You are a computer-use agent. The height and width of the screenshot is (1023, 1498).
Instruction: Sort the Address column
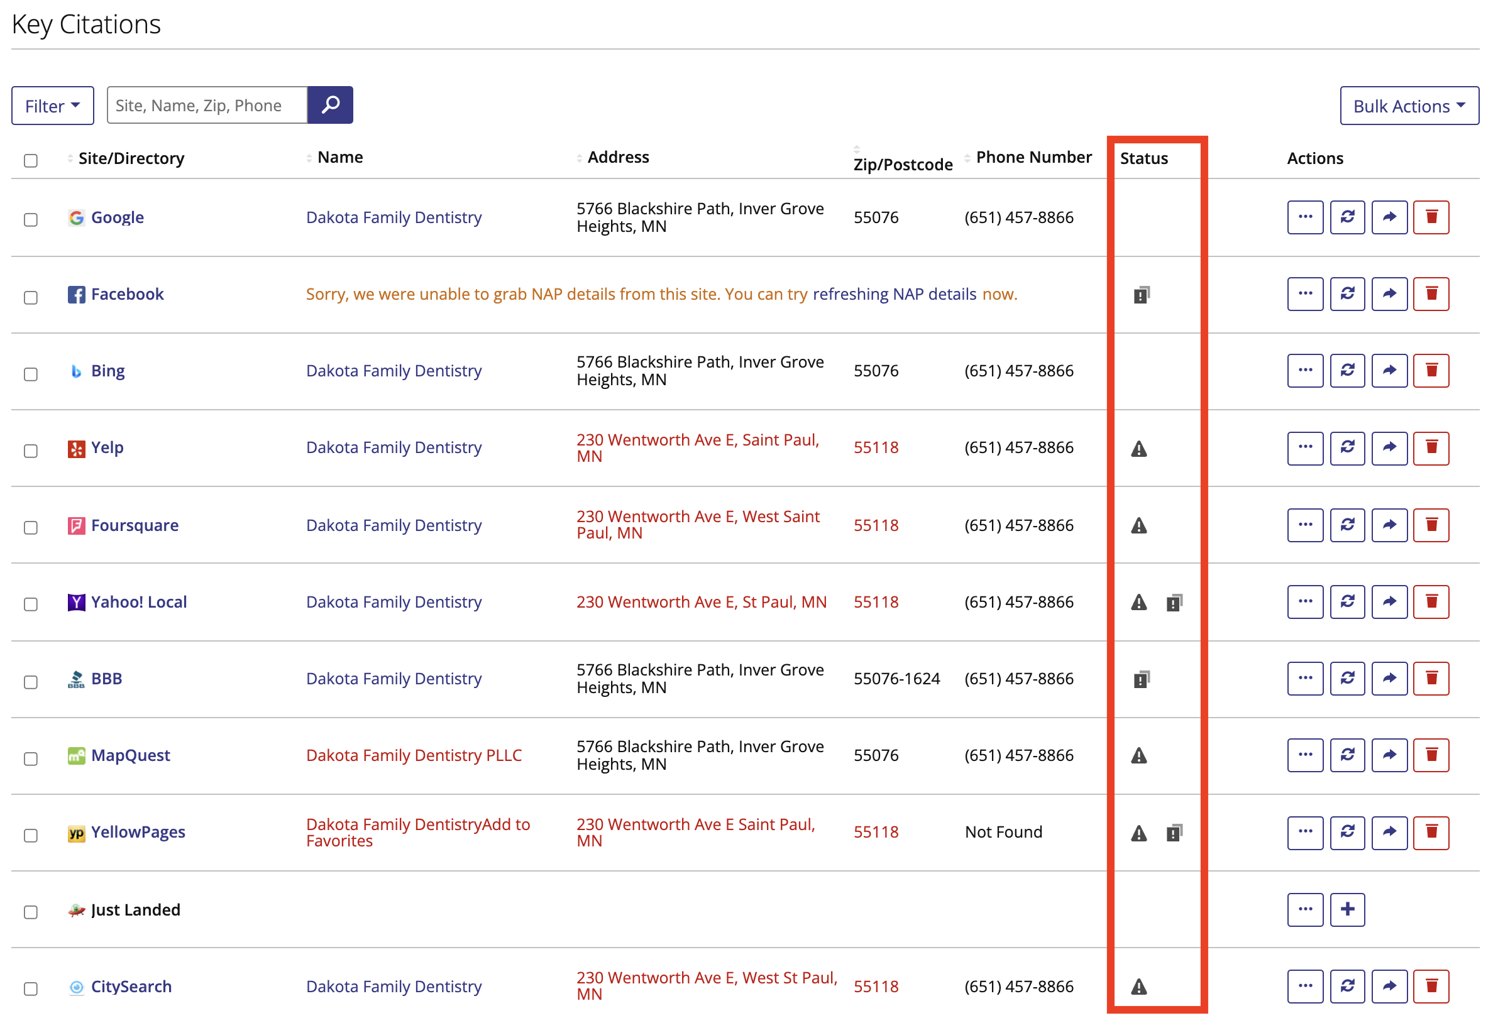coord(579,156)
